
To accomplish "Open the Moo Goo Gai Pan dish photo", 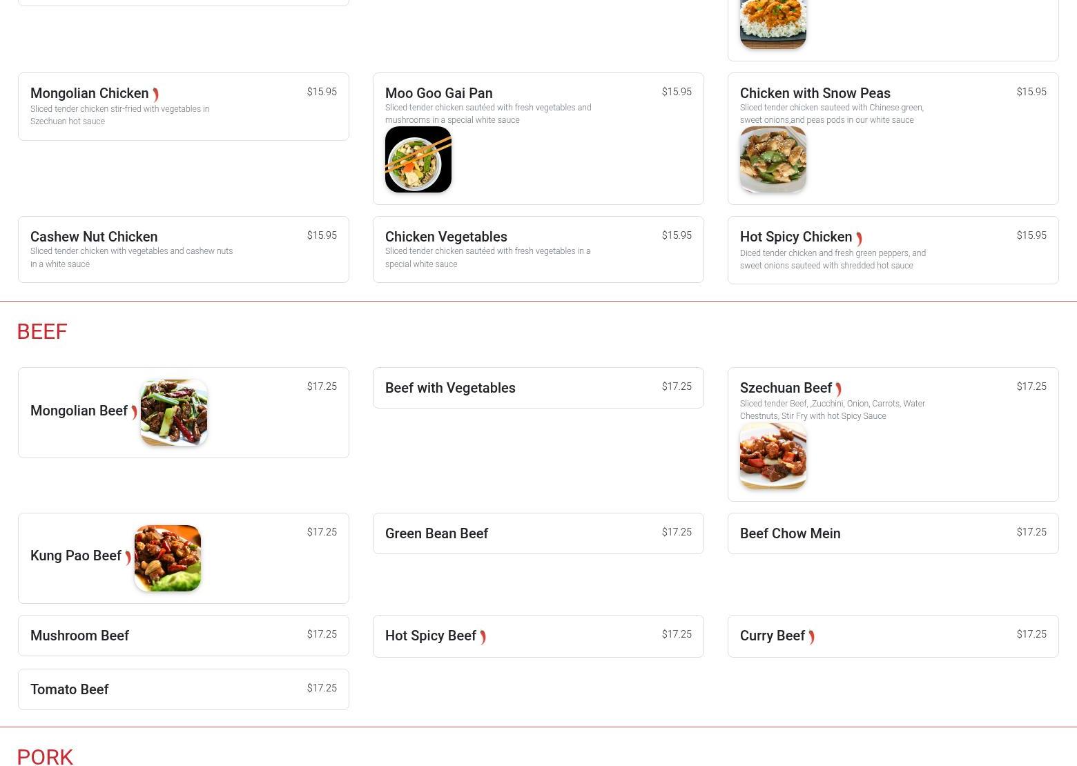I will coord(418,159).
